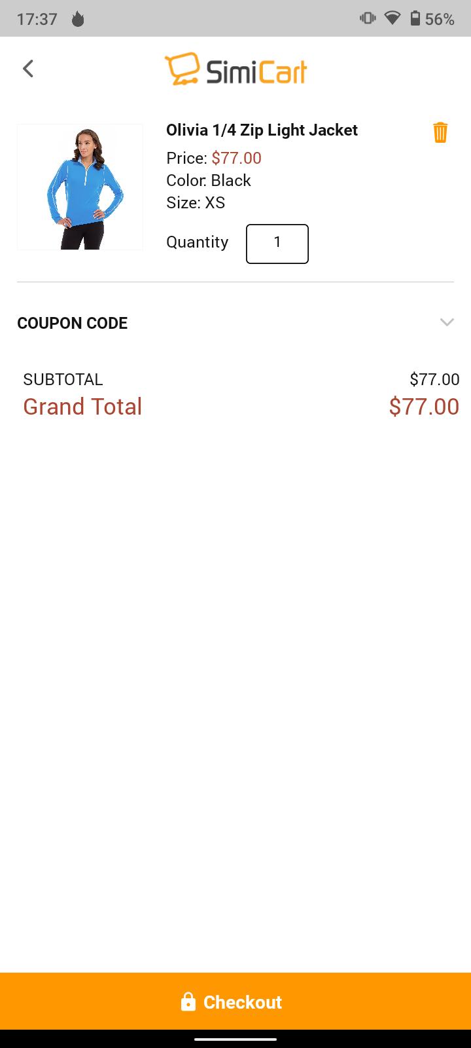Viewport: 471px width, 1048px height.
Task: Click the clock showing 17:37
Action: pos(37,19)
